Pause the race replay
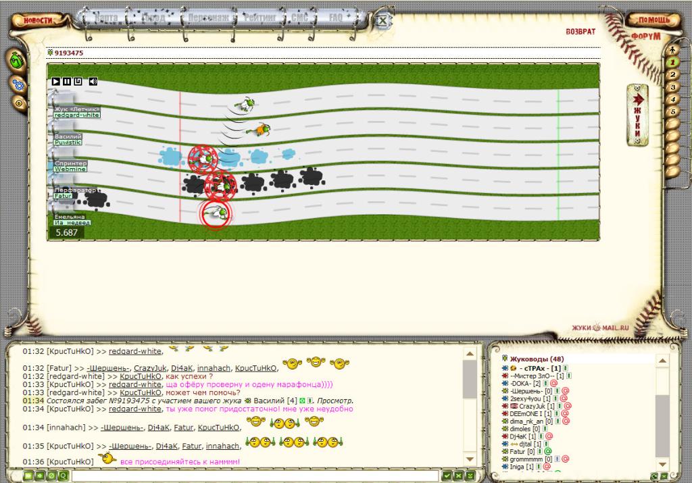 click(x=67, y=82)
